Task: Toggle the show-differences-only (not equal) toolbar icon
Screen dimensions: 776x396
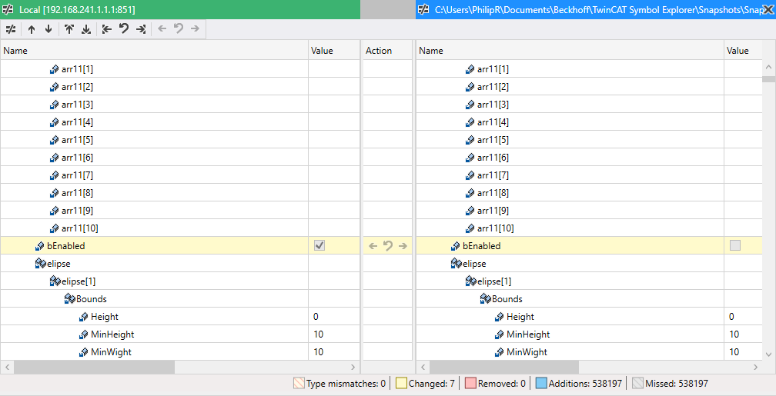Action: 11,29
